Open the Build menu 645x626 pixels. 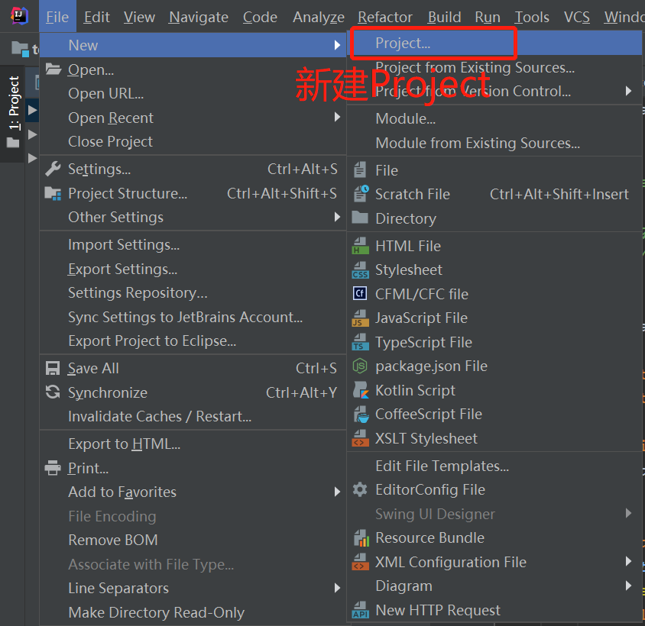[444, 17]
